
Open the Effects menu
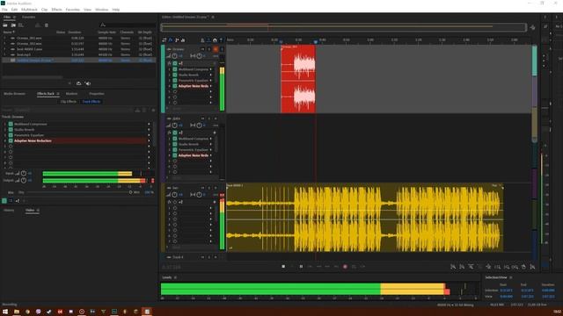tap(56, 10)
